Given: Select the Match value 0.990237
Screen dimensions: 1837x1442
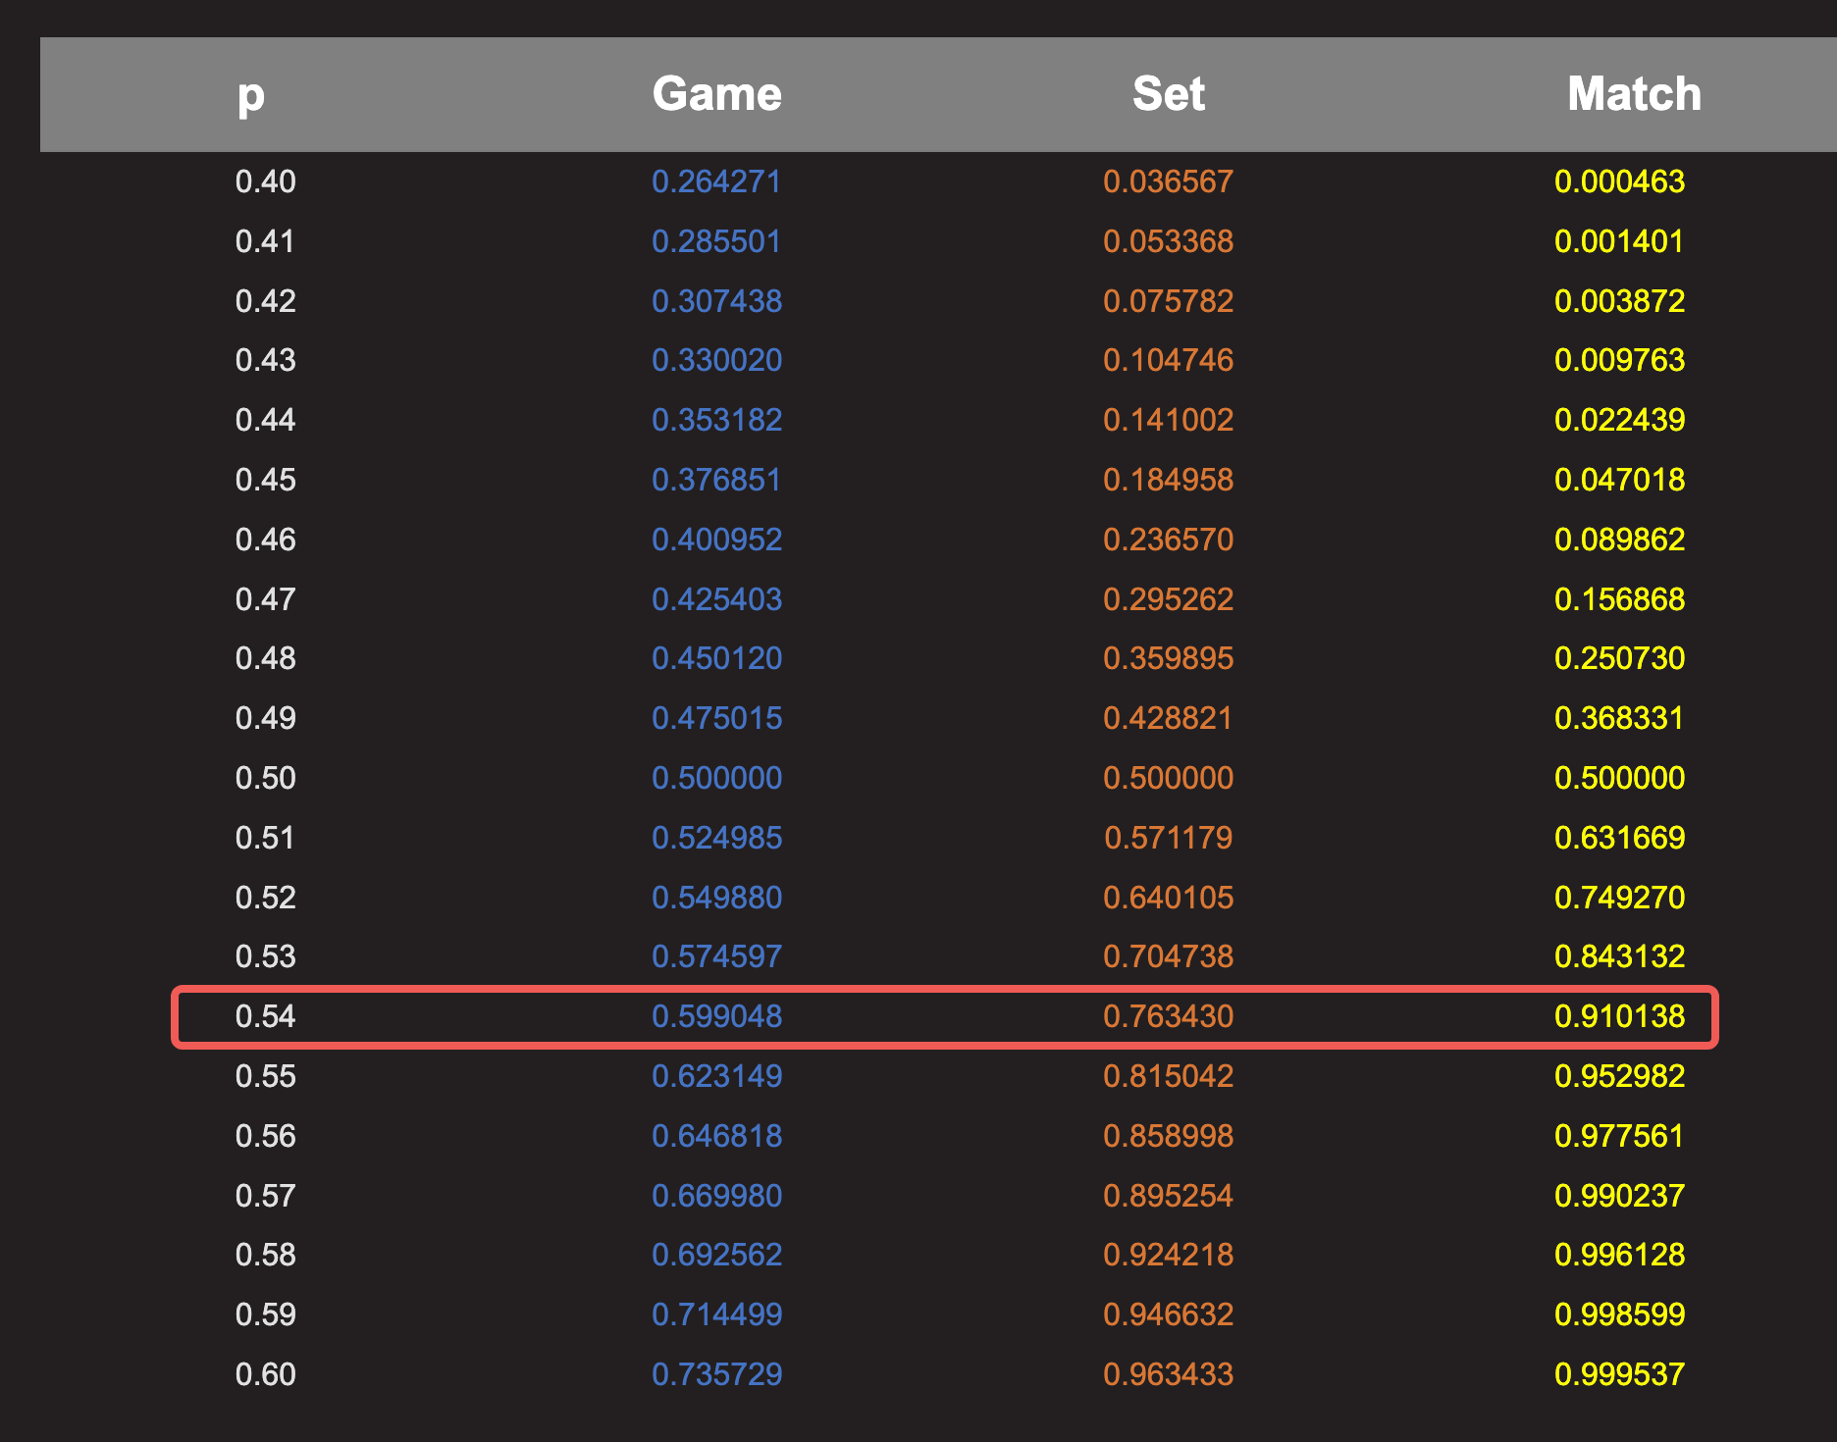Looking at the screenshot, I should tap(1619, 1196).
